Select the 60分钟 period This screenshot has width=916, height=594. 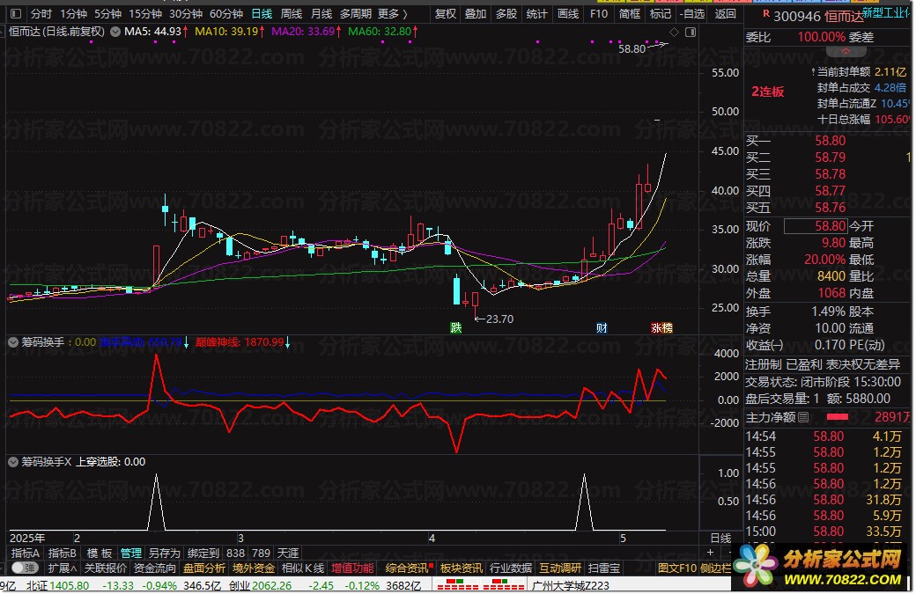[226, 13]
